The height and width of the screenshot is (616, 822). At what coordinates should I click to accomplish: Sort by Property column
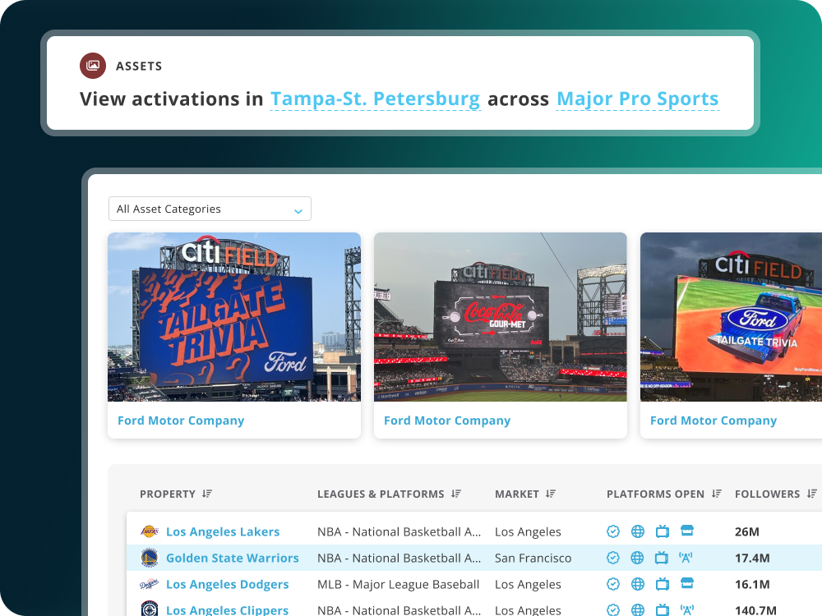[x=207, y=494]
